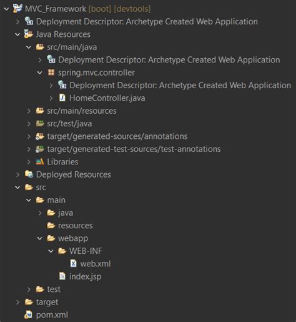Expand the Libraries node

coord(29,162)
